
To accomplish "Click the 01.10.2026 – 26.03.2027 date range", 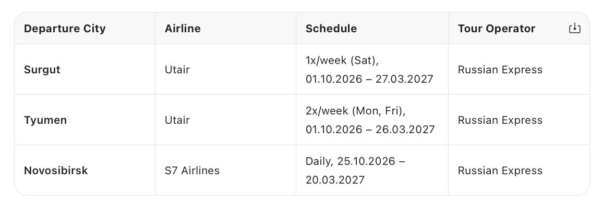I will click(x=370, y=129).
